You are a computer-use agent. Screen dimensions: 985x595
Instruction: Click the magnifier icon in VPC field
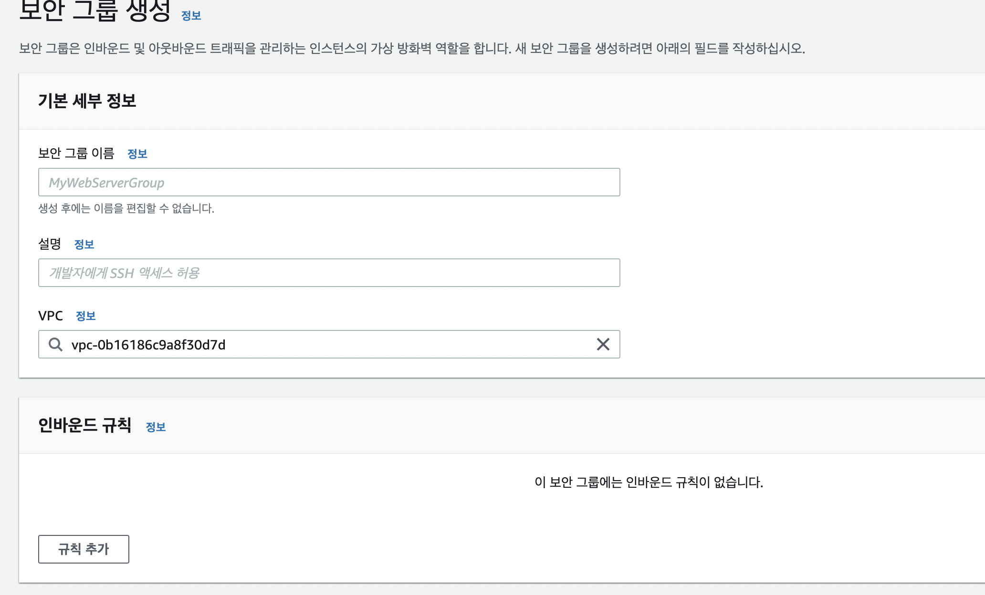click(55, 344)
